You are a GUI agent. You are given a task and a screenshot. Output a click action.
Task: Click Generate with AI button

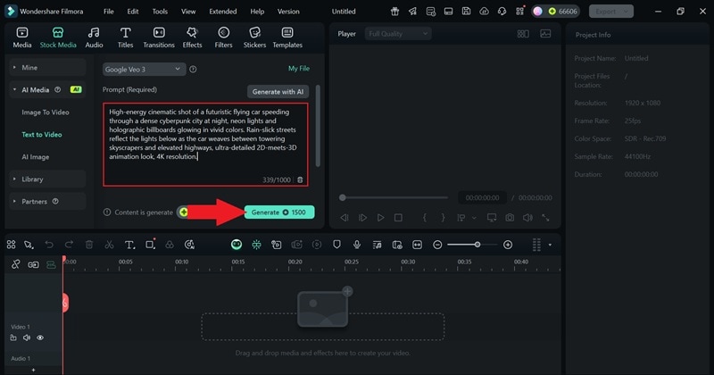click(278, 92)
